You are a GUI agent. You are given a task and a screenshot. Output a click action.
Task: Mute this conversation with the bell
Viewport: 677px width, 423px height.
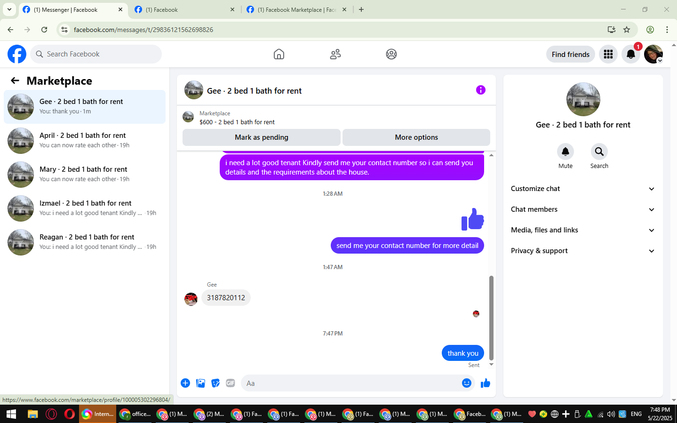pos(565,152)
